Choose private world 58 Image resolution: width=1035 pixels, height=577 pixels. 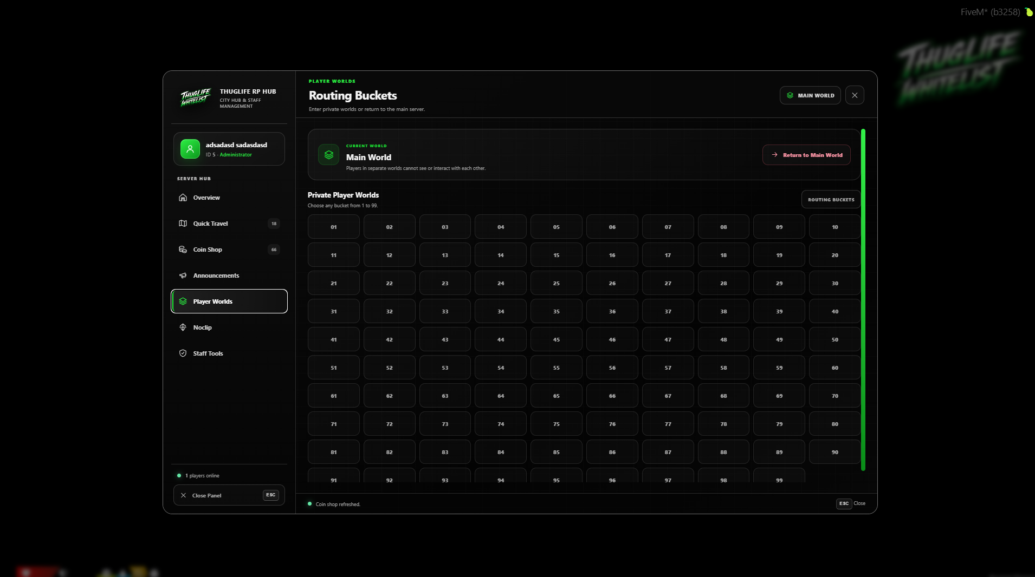723,368
